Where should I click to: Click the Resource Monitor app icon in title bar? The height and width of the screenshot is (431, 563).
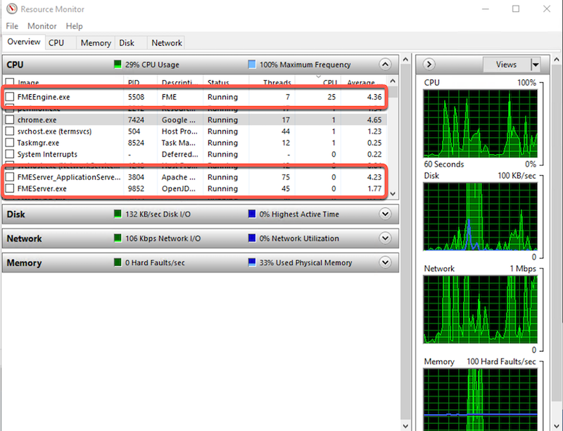11,8
